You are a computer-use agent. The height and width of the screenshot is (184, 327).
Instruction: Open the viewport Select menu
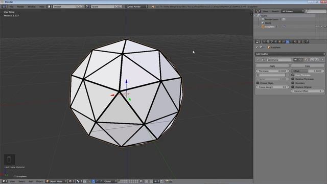(x=21, y=181)
